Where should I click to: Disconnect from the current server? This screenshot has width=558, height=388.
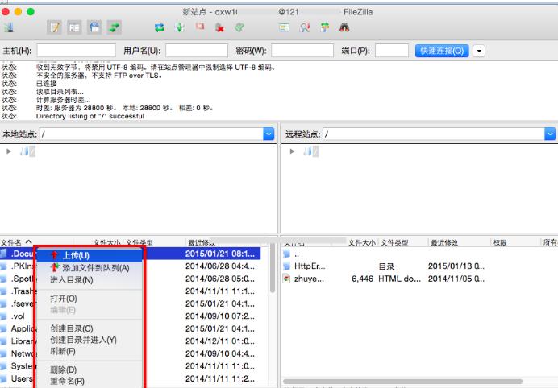pyautogui.click(x=219, y=27)
